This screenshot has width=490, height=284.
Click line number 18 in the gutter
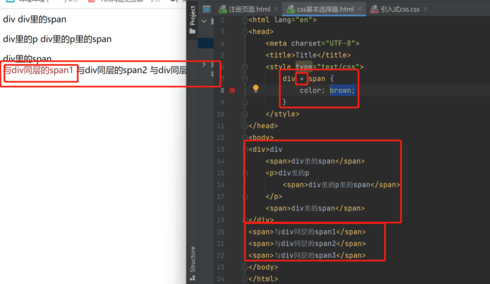[x=220, y=208]
